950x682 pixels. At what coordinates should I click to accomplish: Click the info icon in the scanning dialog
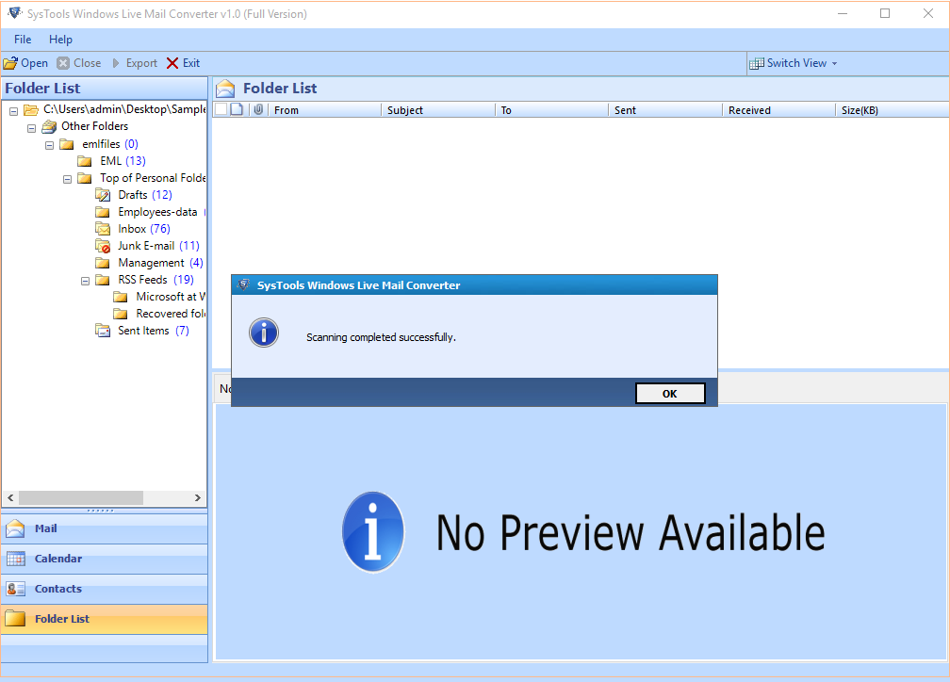coord(264,333)
